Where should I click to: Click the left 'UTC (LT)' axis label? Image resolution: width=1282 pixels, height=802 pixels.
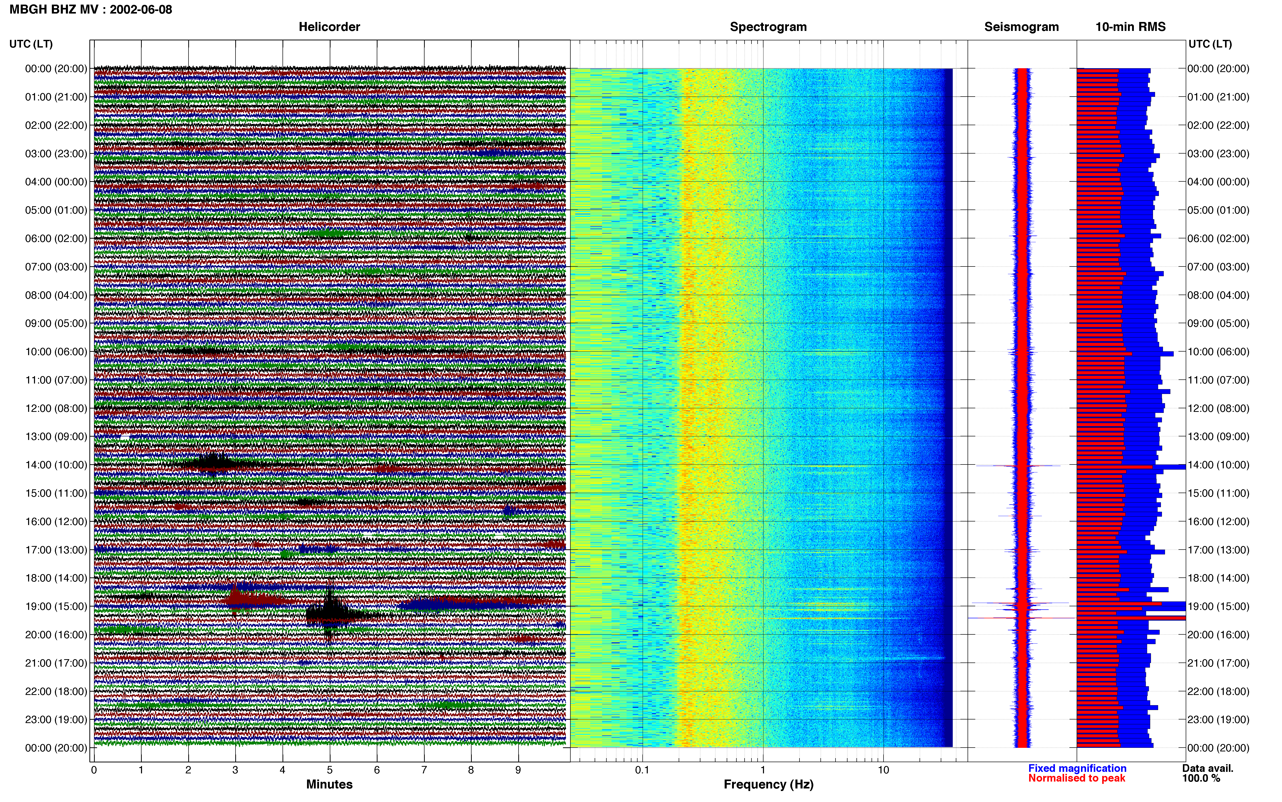pyautogui.click(x=31, y=44)
